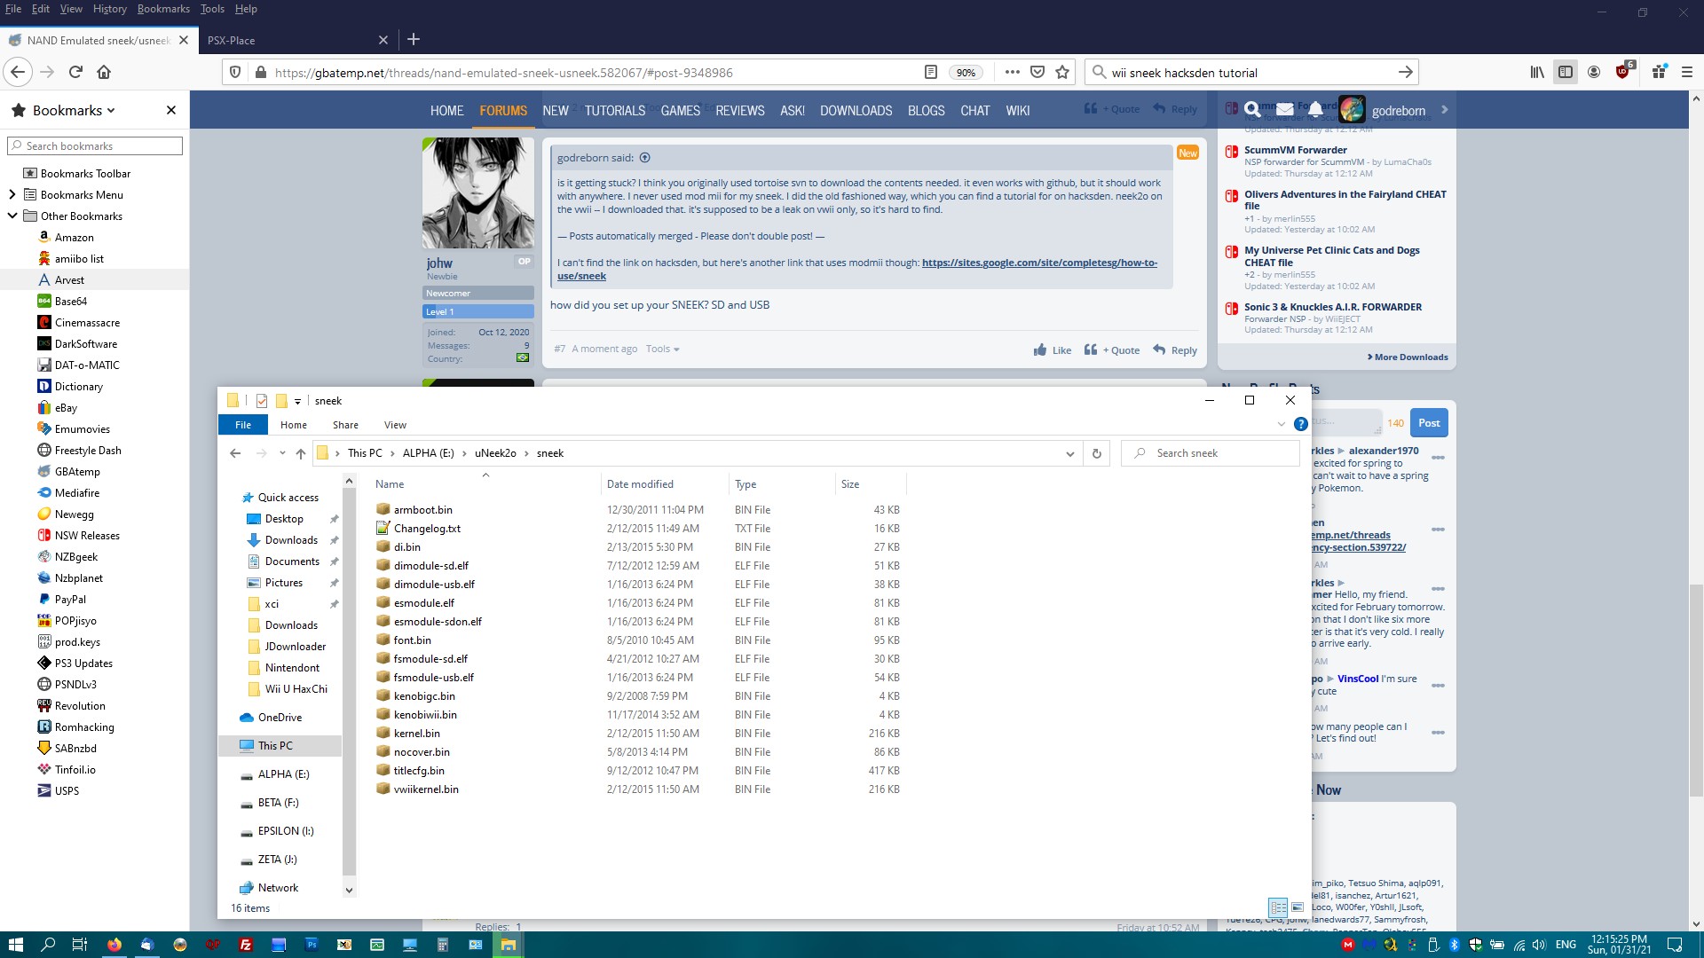Open uBlock Origin extension icon
Viewport: 1704px width, 958px height.
1623,73
